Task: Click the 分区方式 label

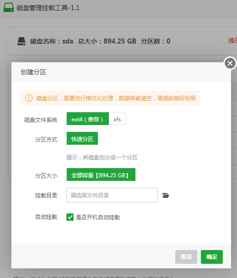Action: 46,140
